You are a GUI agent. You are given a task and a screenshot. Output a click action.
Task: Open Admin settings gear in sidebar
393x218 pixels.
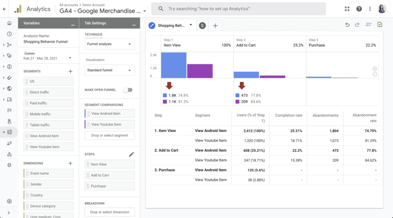[9, 201]
